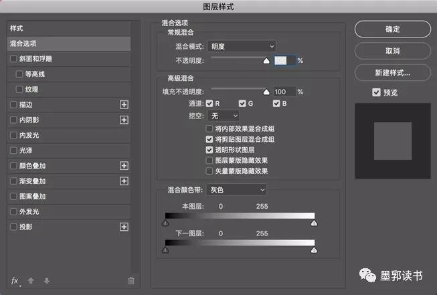Open the 挖空 dropdown showing 无
Viewport: 437px width, 295px height.
click(x=224, y=116)
